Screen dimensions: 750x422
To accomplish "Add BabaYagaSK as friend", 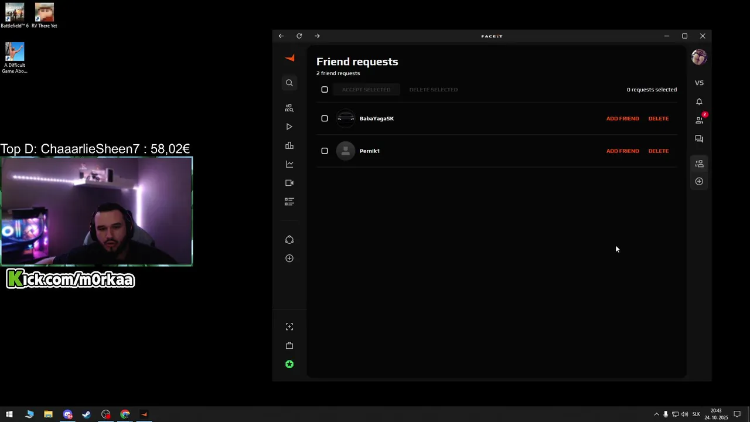I will (x=622, y=119).
